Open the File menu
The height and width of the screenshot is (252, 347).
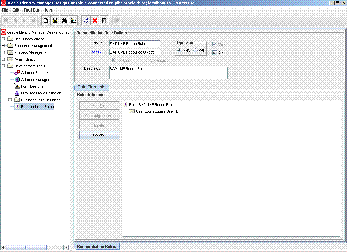5,10
